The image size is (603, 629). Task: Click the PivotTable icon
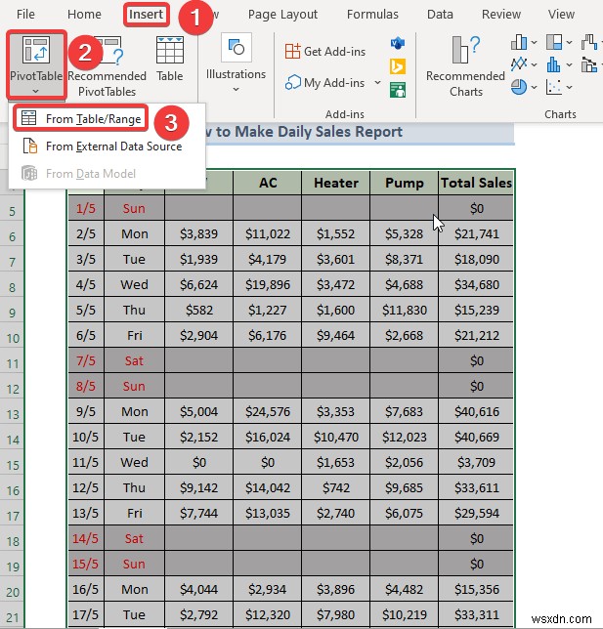(x=36, y=51)
